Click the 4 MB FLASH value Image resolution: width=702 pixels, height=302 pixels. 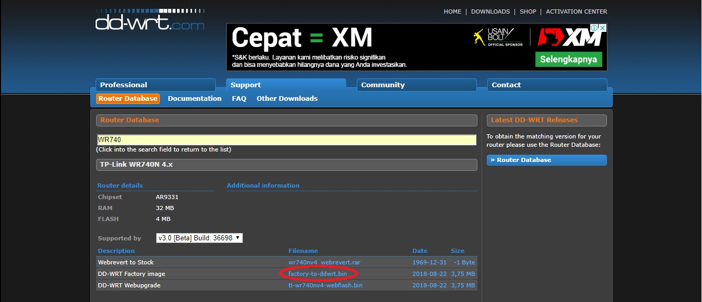(163, 219)
